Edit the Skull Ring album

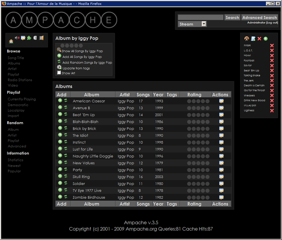click(x=222, y=177)
